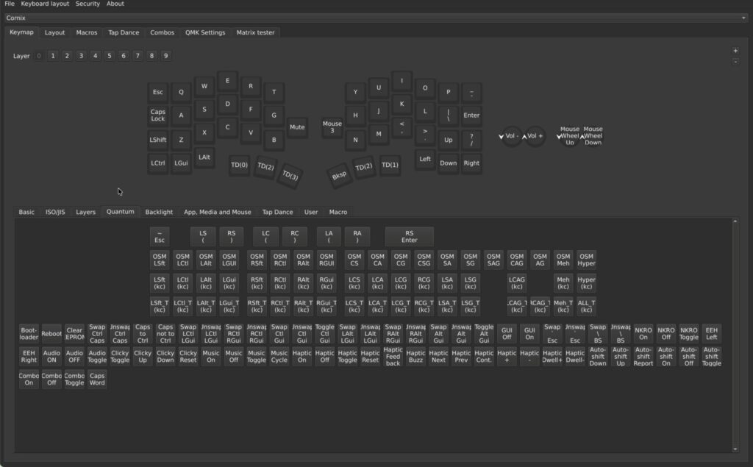Open the File menu
This screenshot has width=753, height=467.
coord(9,4)
